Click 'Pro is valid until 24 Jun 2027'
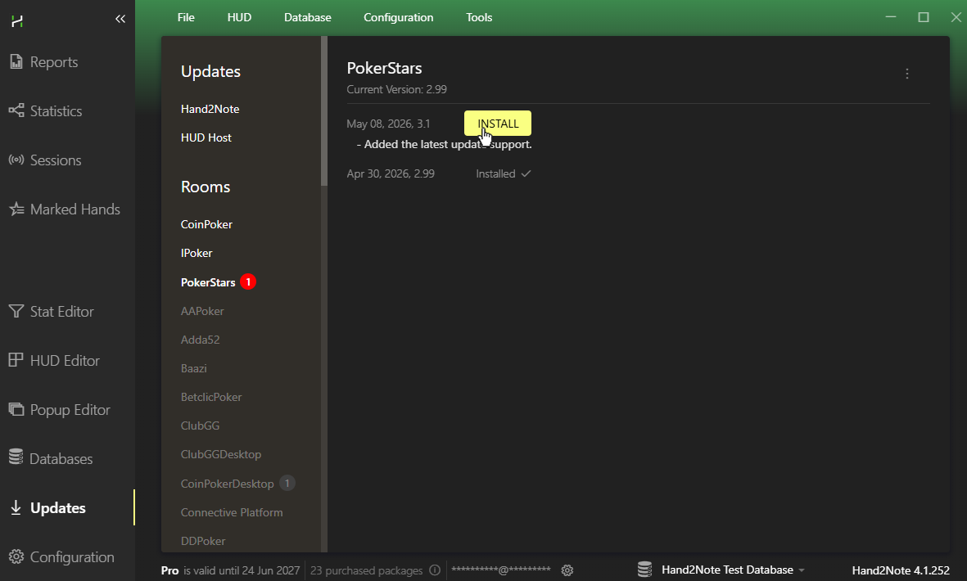This screenshot has height=581, width=967. point(230,570)
